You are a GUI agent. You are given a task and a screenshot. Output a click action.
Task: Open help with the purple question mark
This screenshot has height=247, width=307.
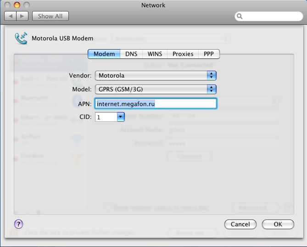[x=19, y=224]
